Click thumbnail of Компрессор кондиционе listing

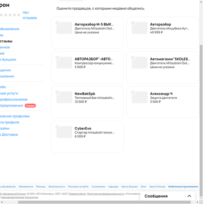click(x=64, y=62)
